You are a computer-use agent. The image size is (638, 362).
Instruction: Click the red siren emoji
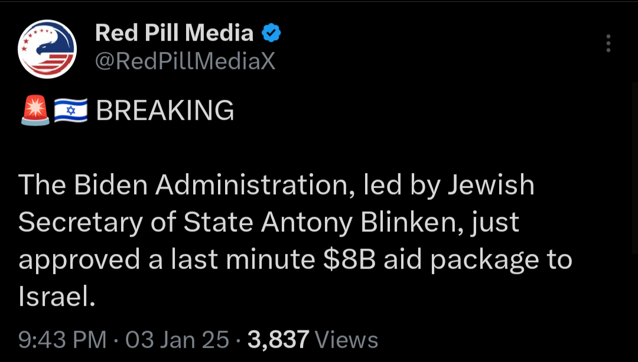click(x=35, y=110)
